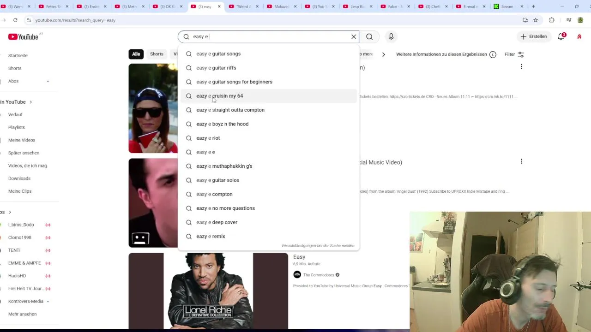Open the Filter options icon

[x=521, y=54]
